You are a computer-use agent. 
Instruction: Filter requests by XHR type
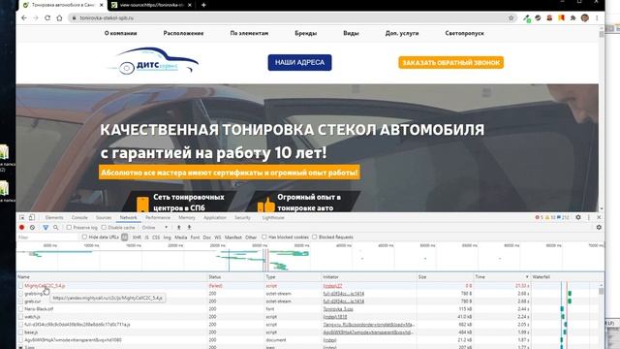click(x=137, y=237)
